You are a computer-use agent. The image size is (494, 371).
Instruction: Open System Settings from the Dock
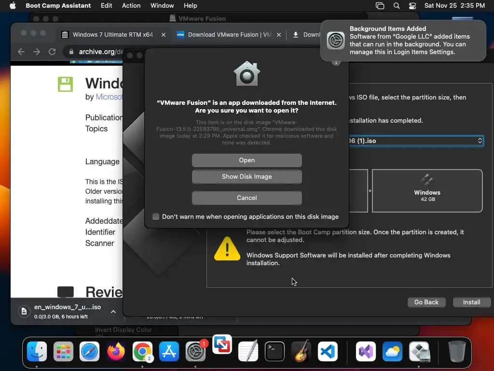195,351
